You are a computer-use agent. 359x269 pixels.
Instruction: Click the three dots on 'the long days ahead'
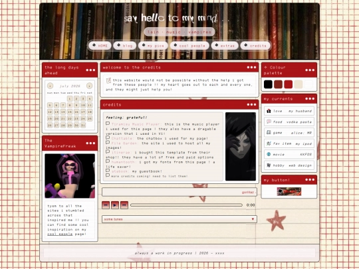pyautogui.click(x=90, y=70)
